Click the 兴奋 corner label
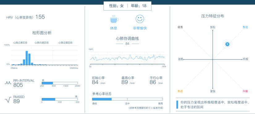Viewport: 255px width, 114px height. coord(245,91)
